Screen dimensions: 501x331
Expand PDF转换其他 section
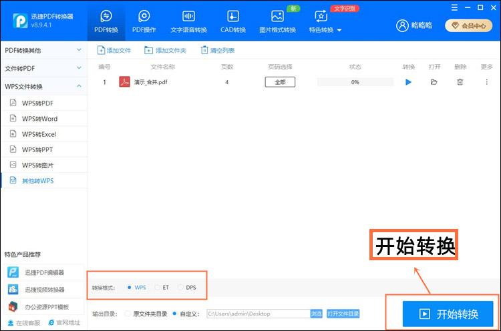pyautogui.click(x=43, y=50)
